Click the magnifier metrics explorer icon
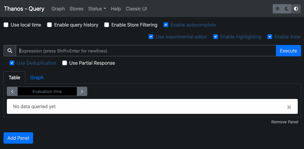 [x=10, y=51]
